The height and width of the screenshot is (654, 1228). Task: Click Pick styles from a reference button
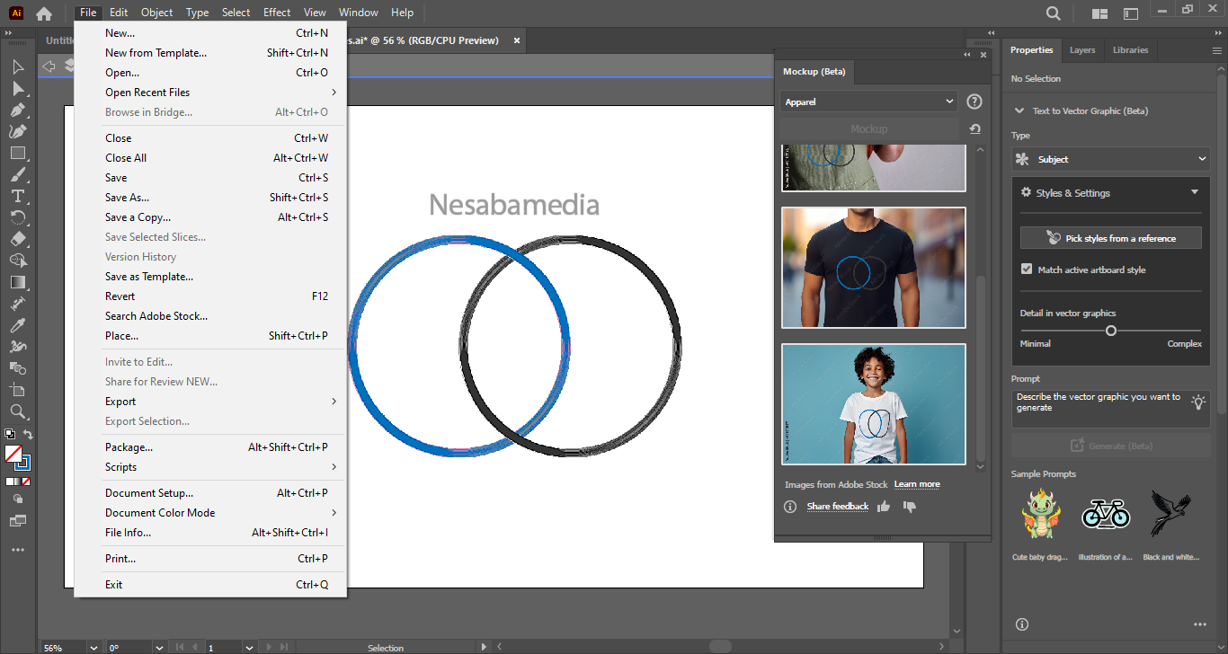pyautogui.click(x=1110, y=238)
